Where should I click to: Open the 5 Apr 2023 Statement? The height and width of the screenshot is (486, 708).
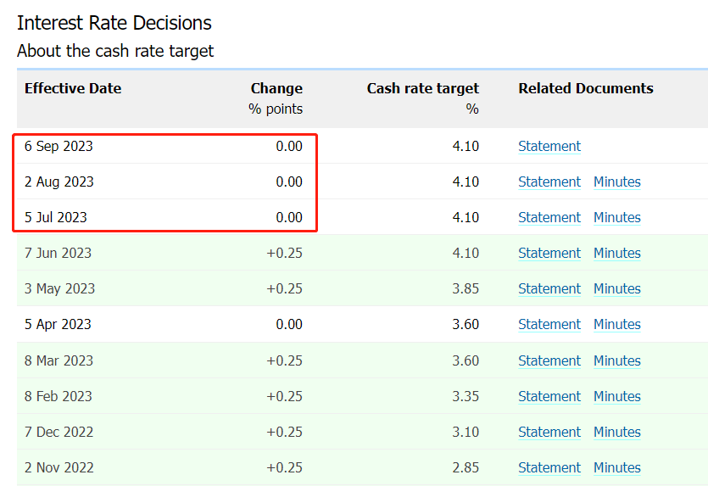pos(549,324)
